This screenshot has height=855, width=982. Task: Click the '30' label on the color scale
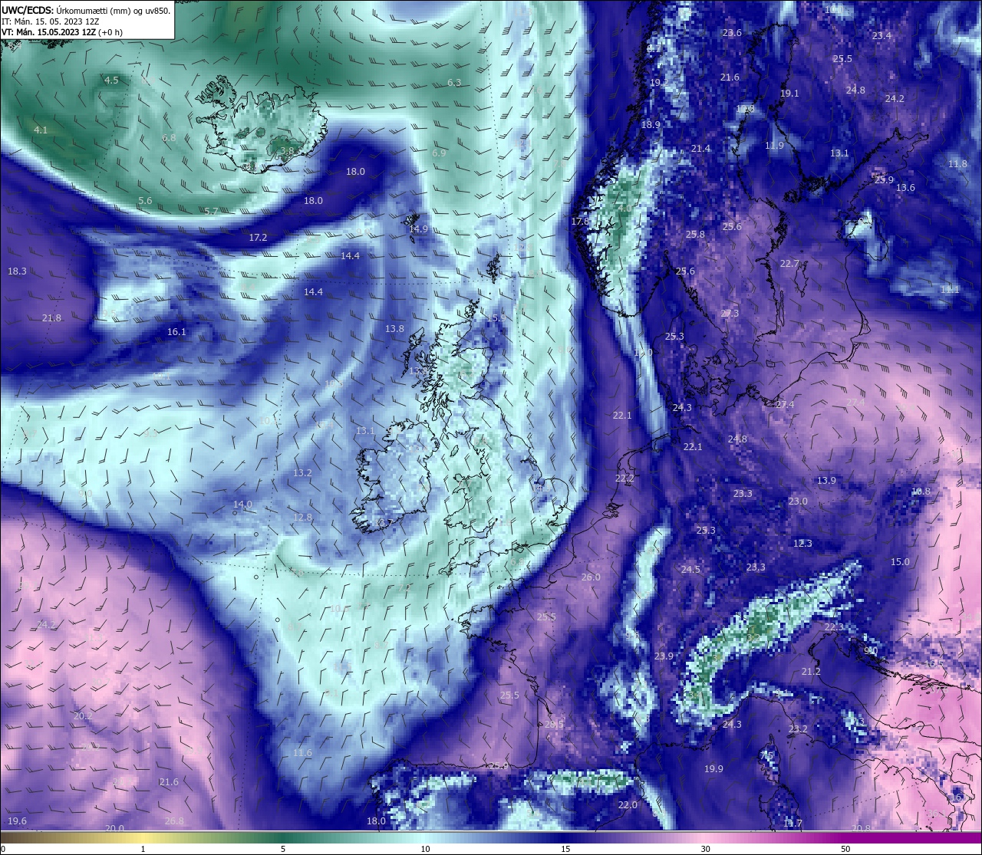(x=705, y=849)
